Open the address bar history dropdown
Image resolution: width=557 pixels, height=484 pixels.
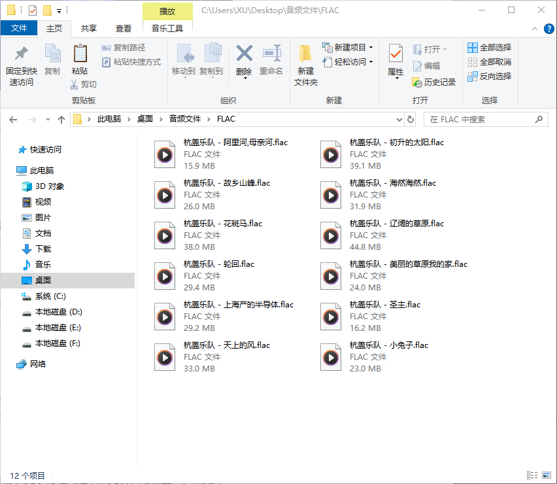click(x=399, y=119)
